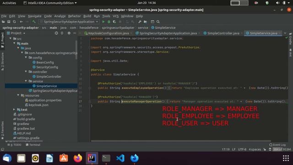Select SecurityConfig in project tree

47,67
